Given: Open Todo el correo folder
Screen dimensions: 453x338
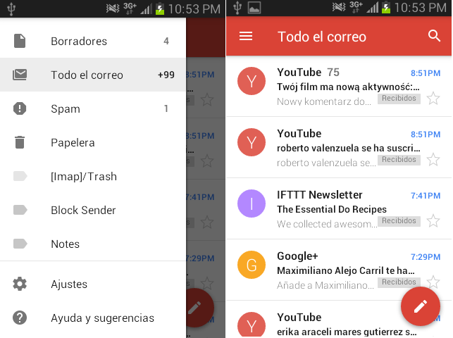Looking at the screenshot, I should pyautogui.click(x=93, y=75).
